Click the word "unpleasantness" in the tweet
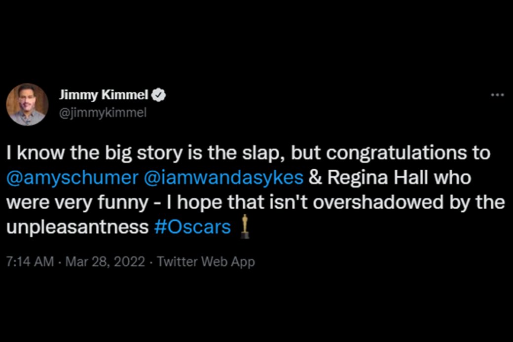Image resolution: width=513 pixels, height=342 pixels. pos(77,227)
